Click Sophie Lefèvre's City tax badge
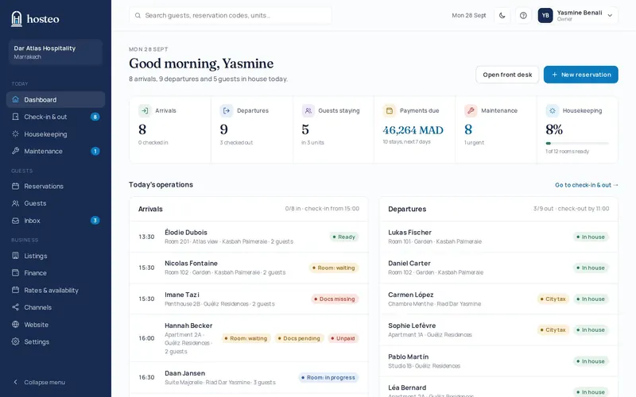The width and height of the screenshot is (636, 397). (553, 330)
